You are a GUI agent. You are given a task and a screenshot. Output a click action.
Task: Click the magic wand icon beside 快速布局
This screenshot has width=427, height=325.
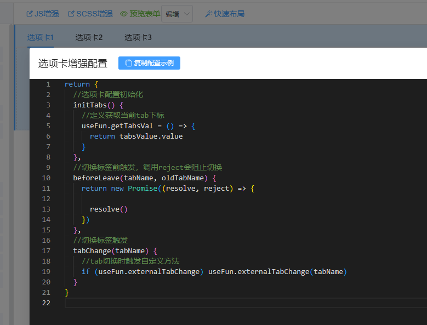pos(208,14)
